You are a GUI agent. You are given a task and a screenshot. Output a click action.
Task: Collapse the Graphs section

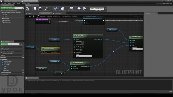(x=1, y=47)
